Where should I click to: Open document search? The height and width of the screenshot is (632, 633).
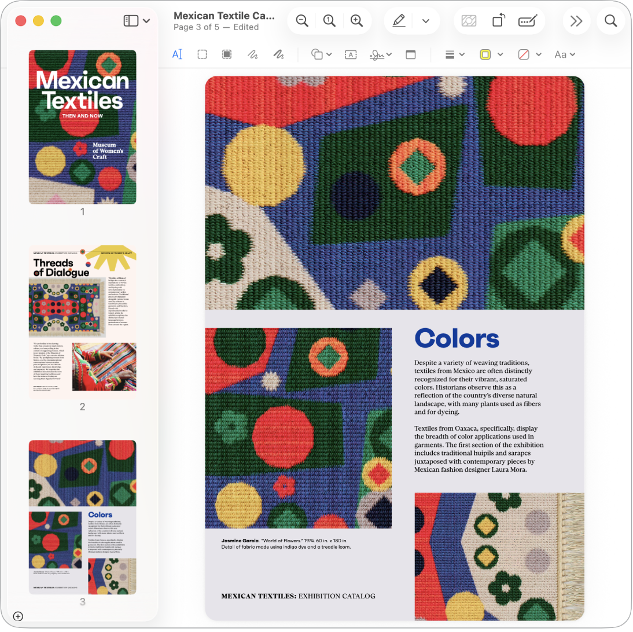click(x=611, y=21)
